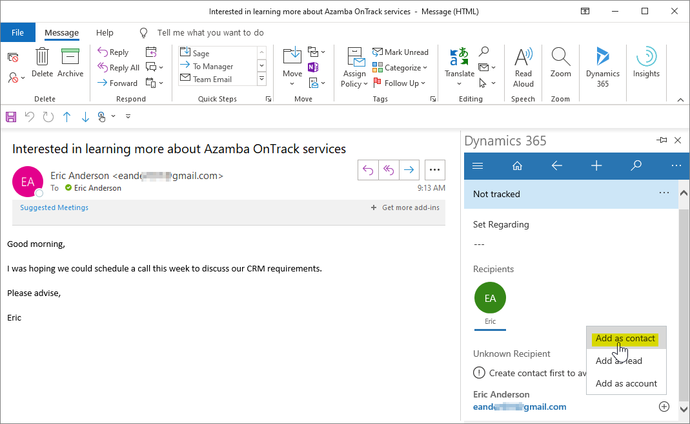Open the Suggested Meetings link

(54, 207)
